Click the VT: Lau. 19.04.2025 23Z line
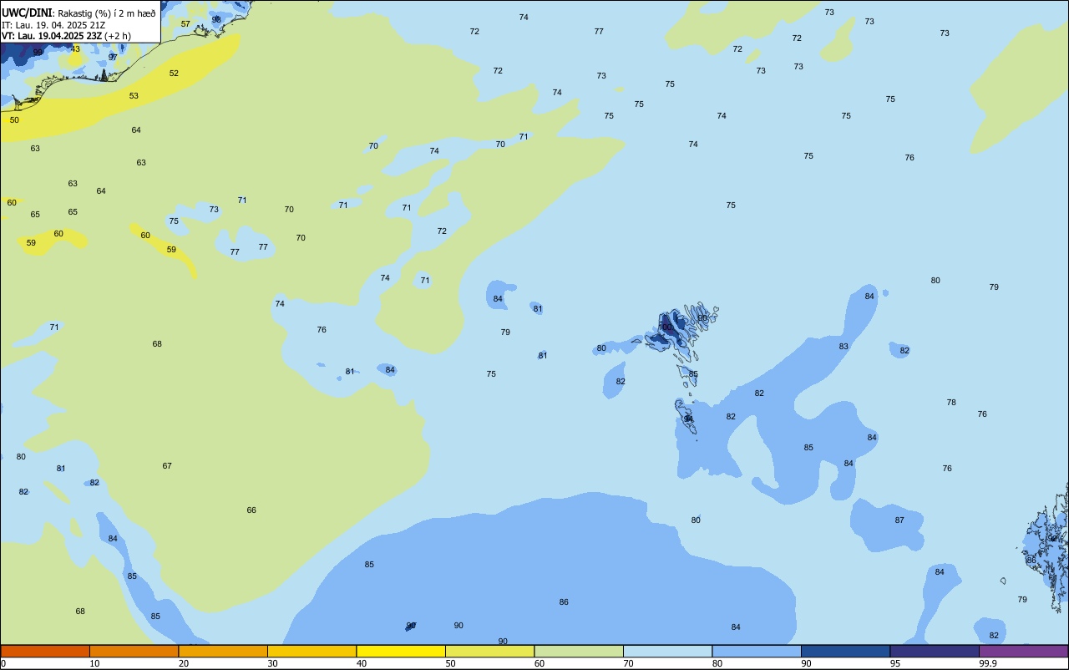Image resolution: width=1069 pixels, height=670 pixels. point(66,36)
